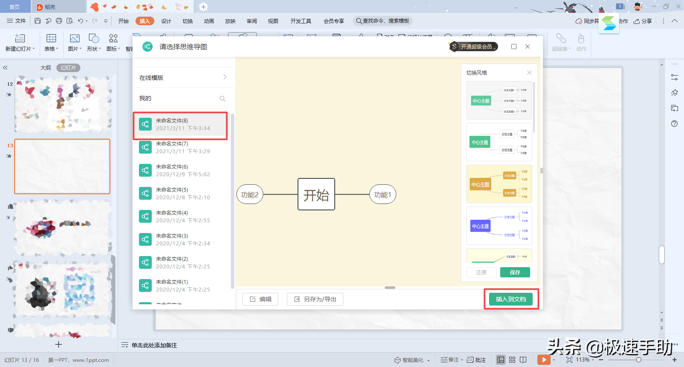This screenshot has height=367, width=684.
Task: Click the 编辑 edit button
Action: (x=260, y=299)
